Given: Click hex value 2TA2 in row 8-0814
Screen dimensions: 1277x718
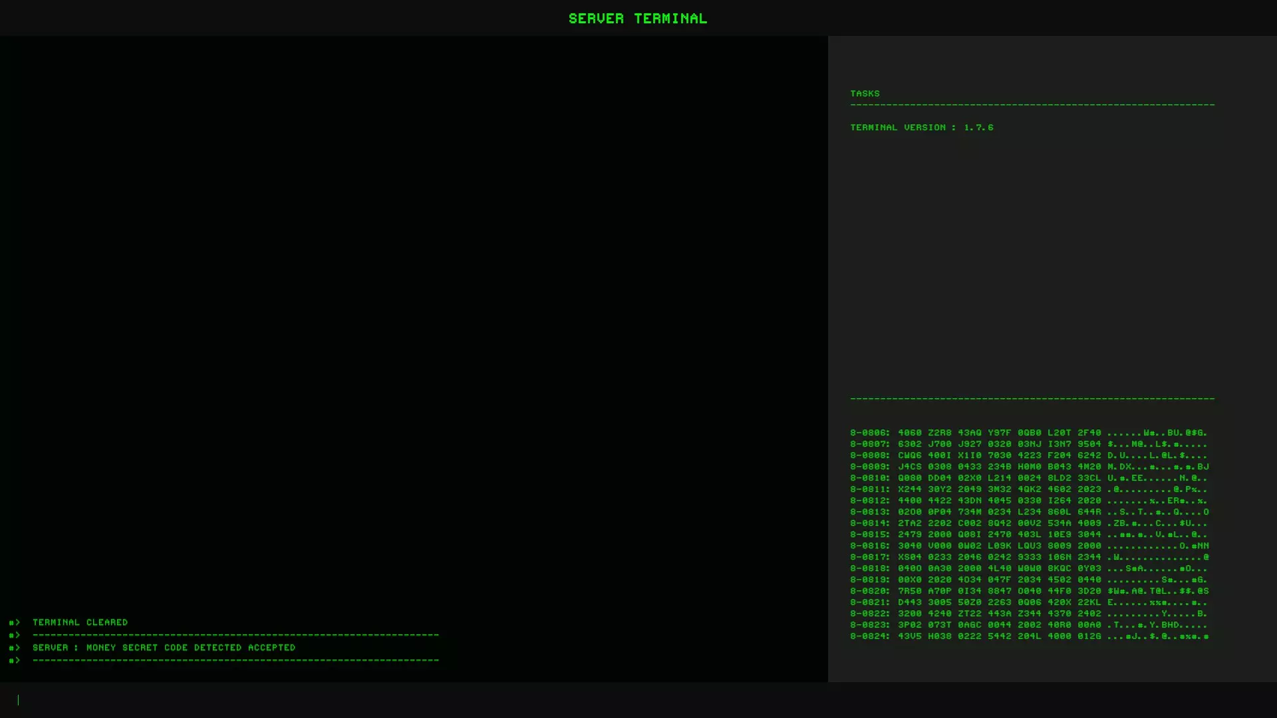Looking at the screenshot, I should [x=909, y=523].
